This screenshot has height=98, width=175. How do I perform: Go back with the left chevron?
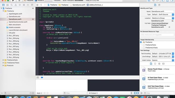[x=41, y=5]
